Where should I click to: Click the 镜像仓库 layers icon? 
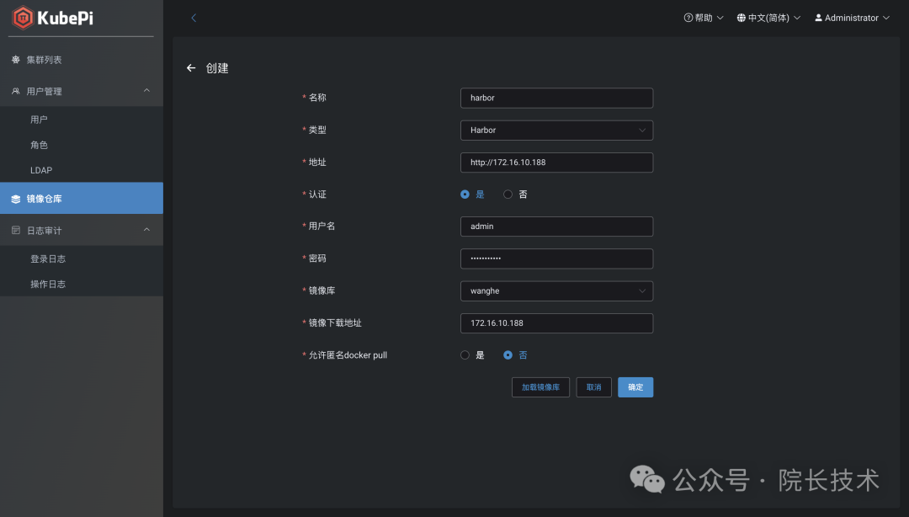tap(16, 199)
